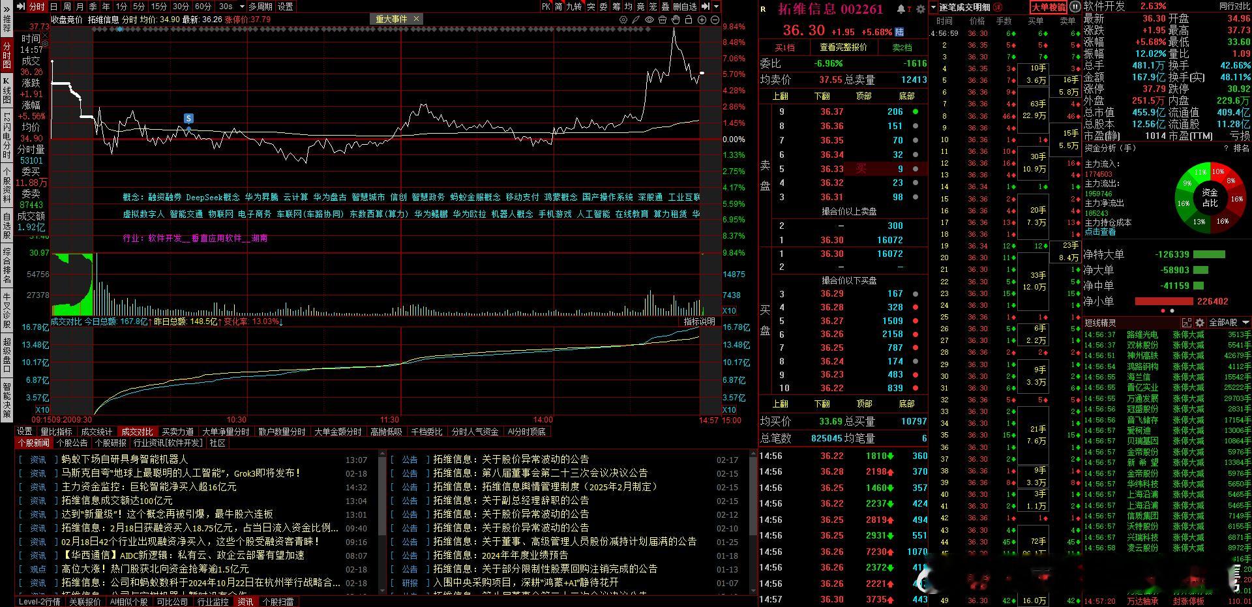Viewport: 1252px width, 607px height.
Task: Select the 多周期 menu item
Action: [x=260, y=7]
